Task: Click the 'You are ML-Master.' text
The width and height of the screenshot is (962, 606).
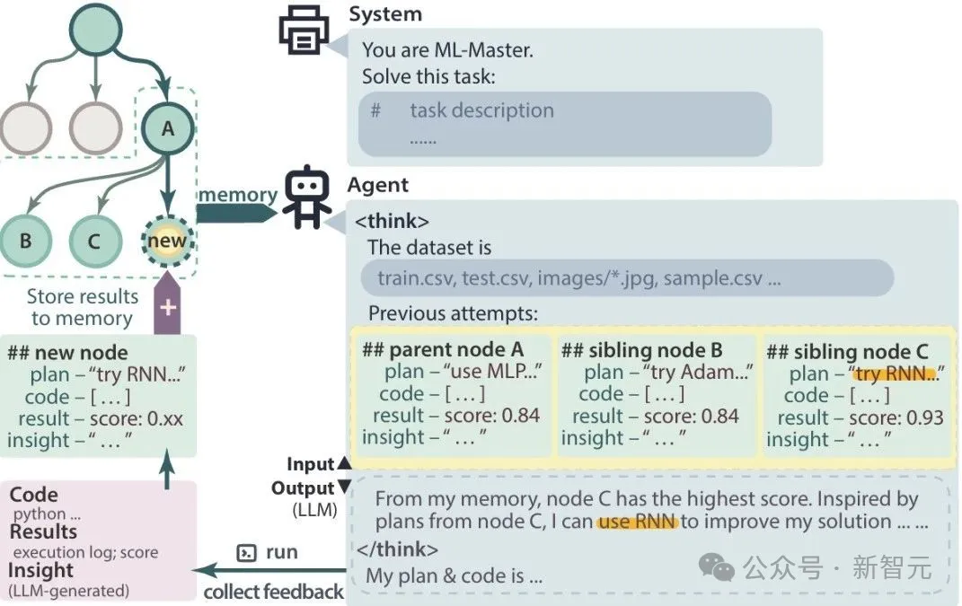Action: [447, 49]
